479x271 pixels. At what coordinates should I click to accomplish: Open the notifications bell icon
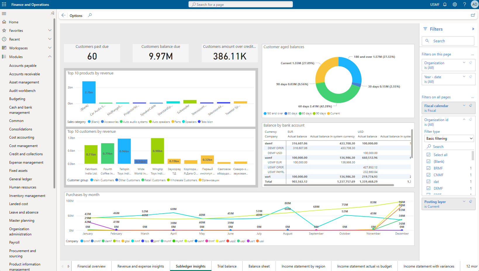coord(445,4)
